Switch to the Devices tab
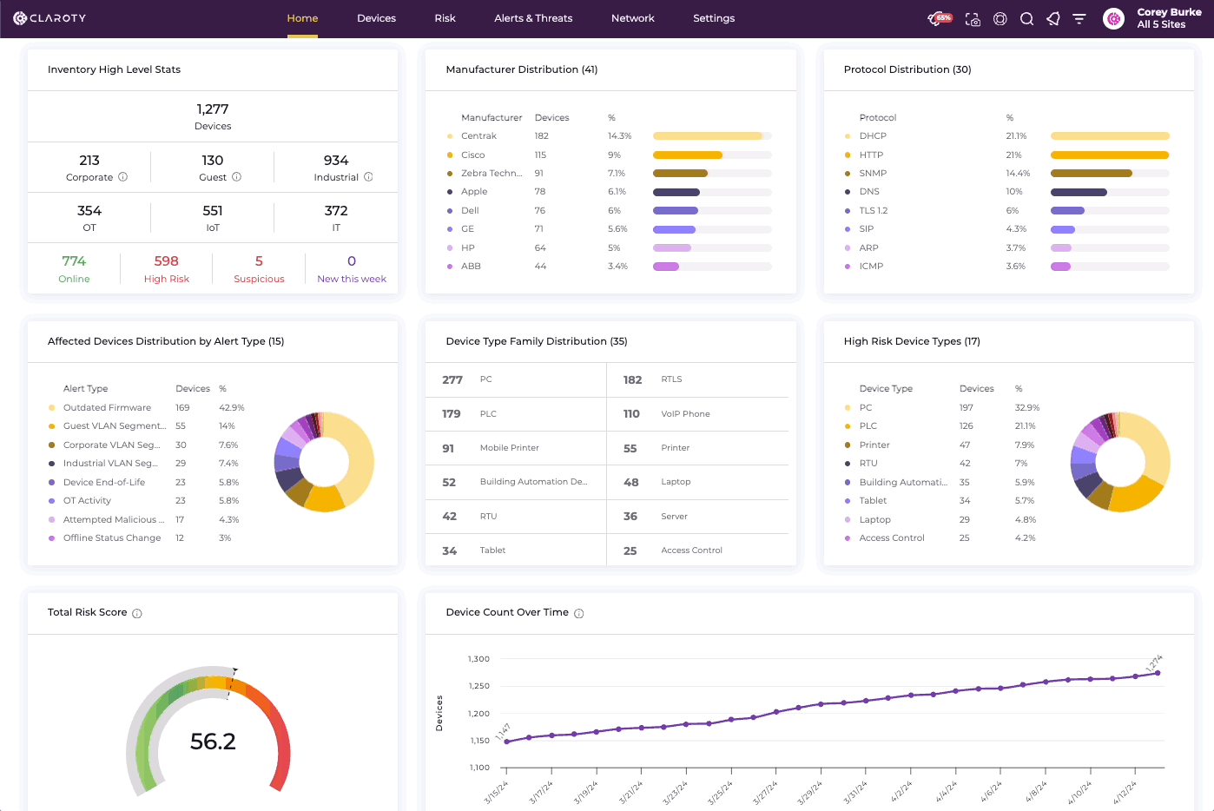This screenshot has width=1214, height=811. click(376, 18)
